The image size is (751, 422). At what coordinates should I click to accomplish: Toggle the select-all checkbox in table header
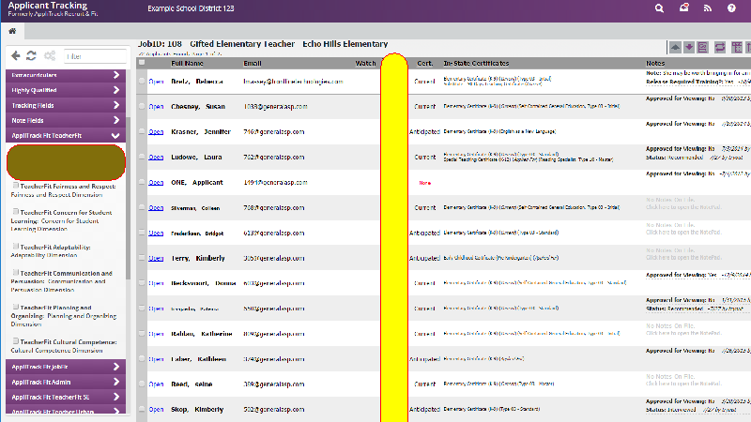pyautogui.click(x=142, y=62)
